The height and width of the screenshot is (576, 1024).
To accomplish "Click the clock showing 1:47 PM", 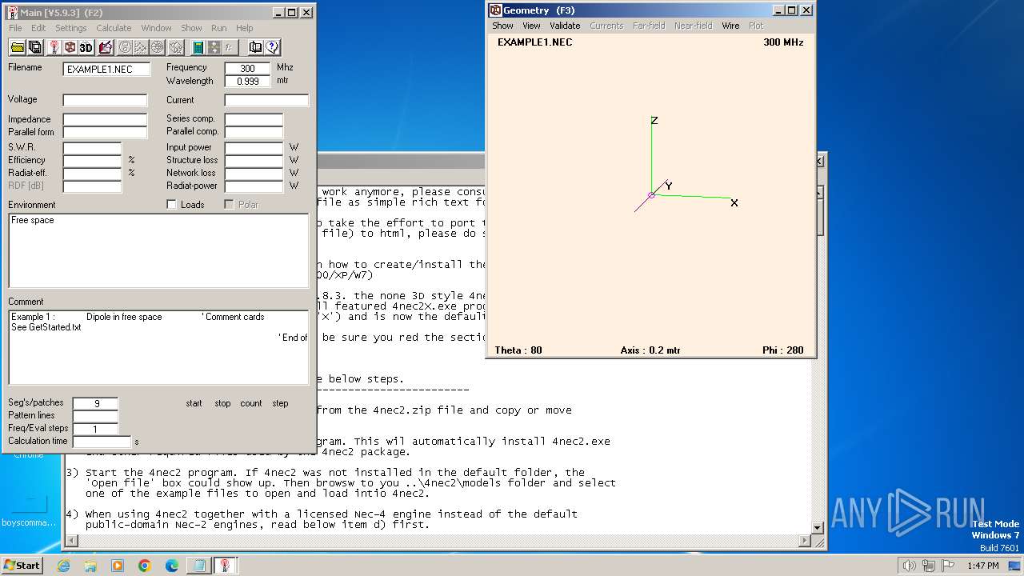I will pos(982,566).
